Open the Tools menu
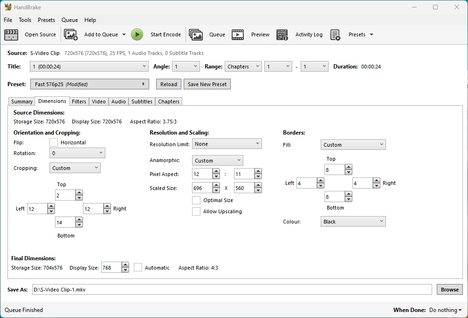This screenshot has height=318, width=468. coord(25,20)
